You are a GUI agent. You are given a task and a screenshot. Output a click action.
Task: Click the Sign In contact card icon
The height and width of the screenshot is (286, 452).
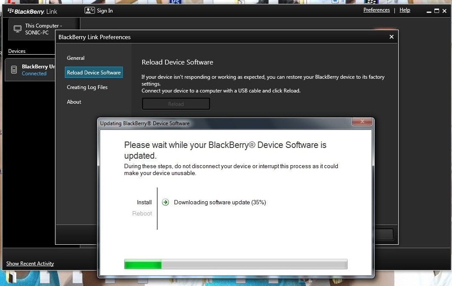90,11
